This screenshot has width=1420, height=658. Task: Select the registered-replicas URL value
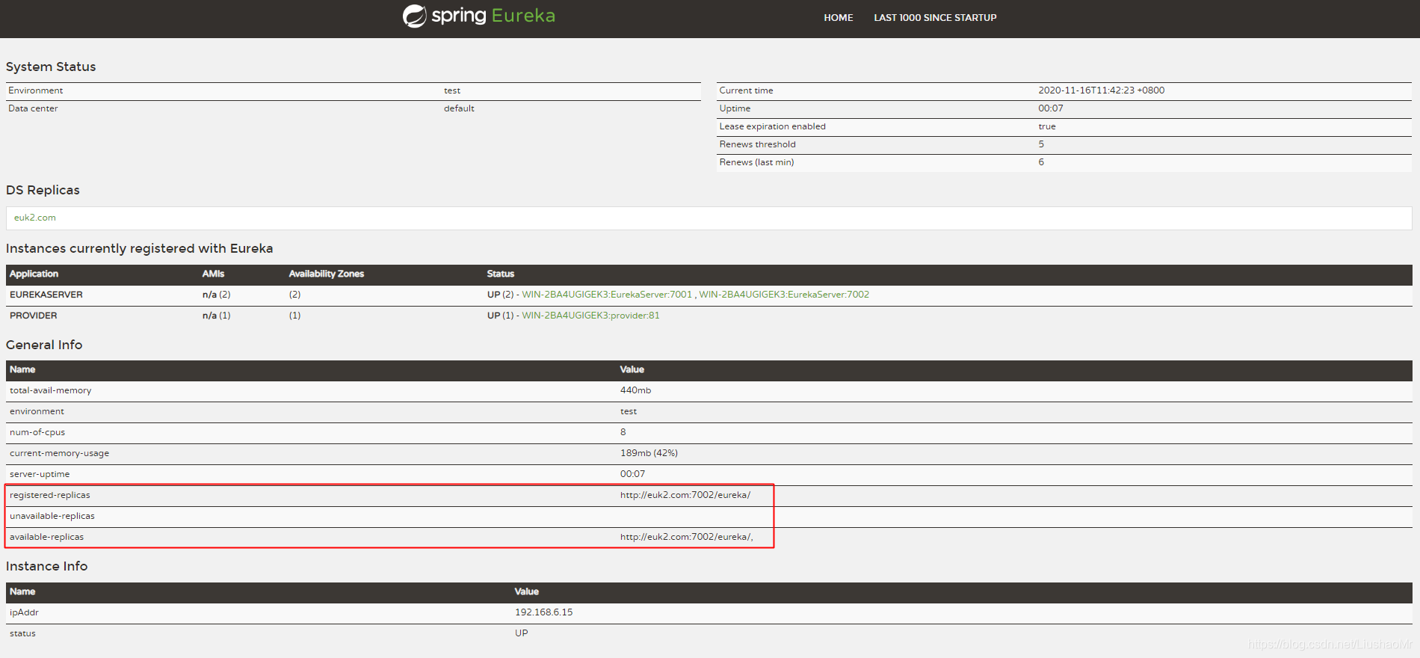(x=685, y=495)
